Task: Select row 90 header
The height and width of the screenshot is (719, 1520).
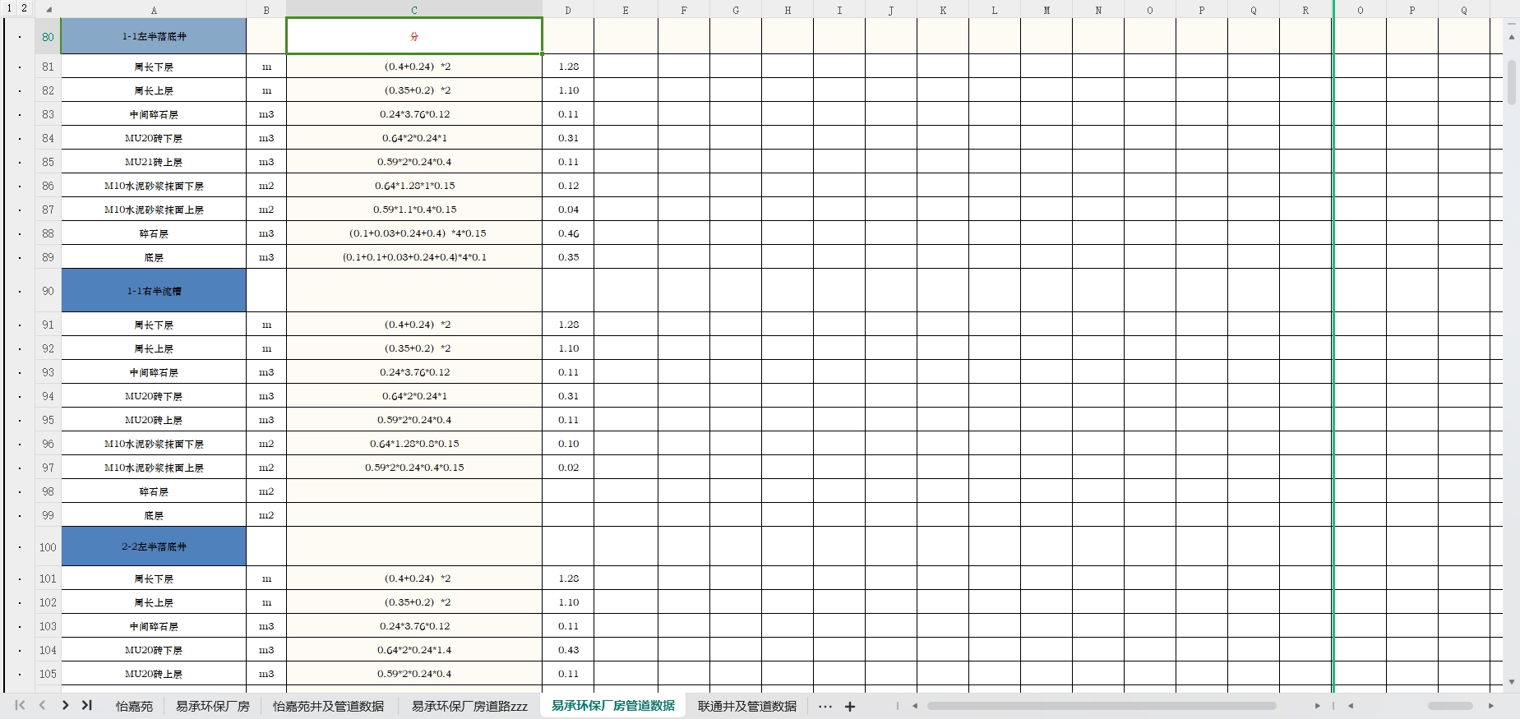Action: (48, 291)
